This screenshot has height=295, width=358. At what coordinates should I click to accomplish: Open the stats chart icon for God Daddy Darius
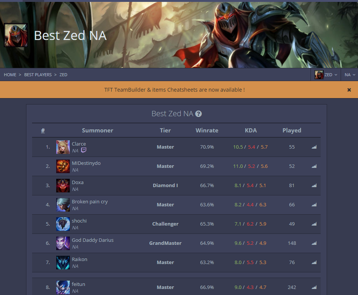[314, 243]
